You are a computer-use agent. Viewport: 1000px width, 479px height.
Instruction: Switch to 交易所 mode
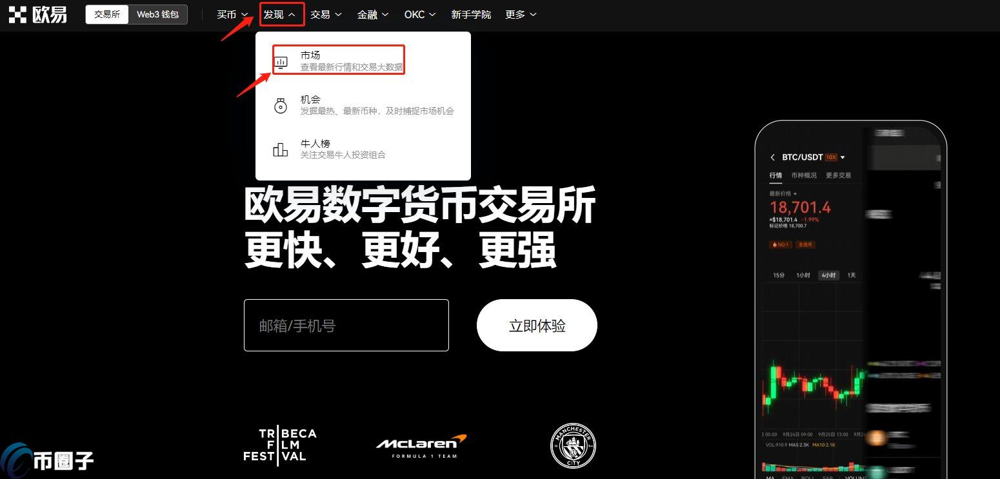[x=106, y=14]
